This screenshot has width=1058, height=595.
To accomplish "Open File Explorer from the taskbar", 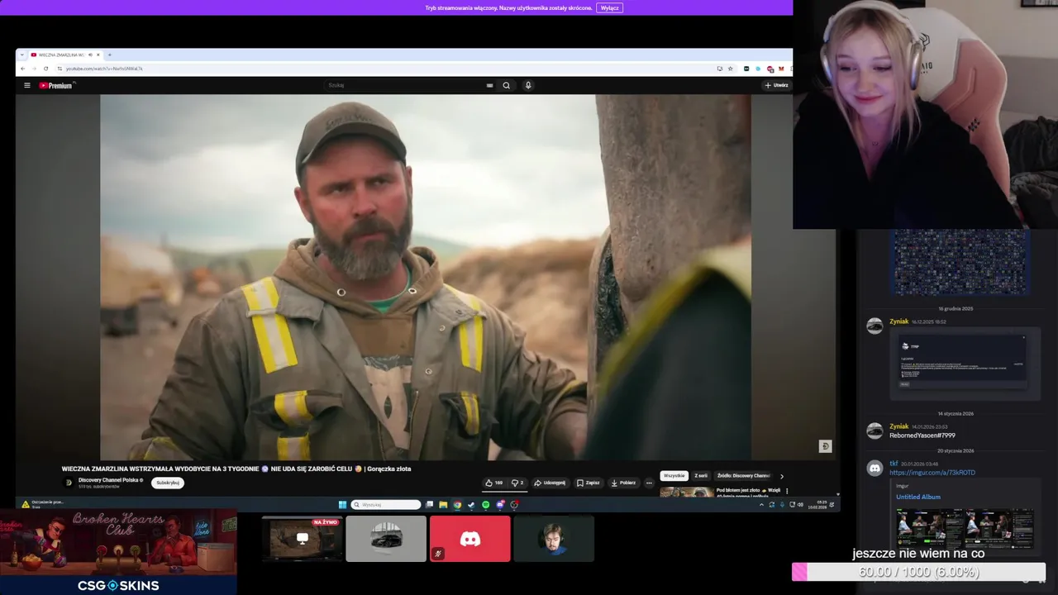I will pos(443,505).
